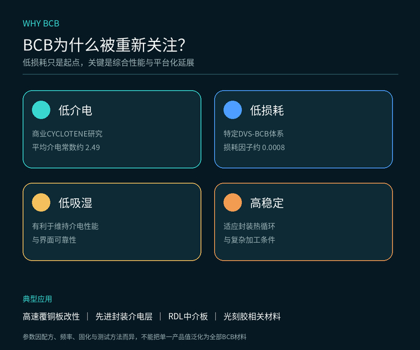Open the 光刻胶相关材料 application item
The height and width of the screenshot is (350, 420).
(x=252, y=316)
